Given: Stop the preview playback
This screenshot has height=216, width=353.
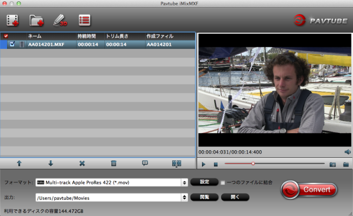Looking at the screenshot, I should [x=216, y=165].
